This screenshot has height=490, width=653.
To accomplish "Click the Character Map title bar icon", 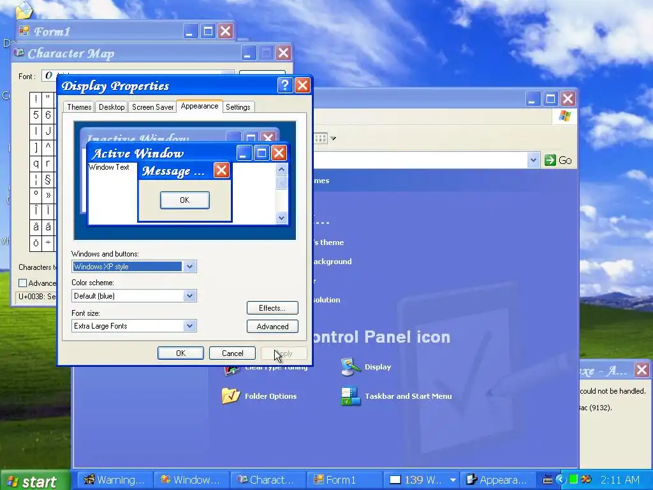I will coord(18,53).
